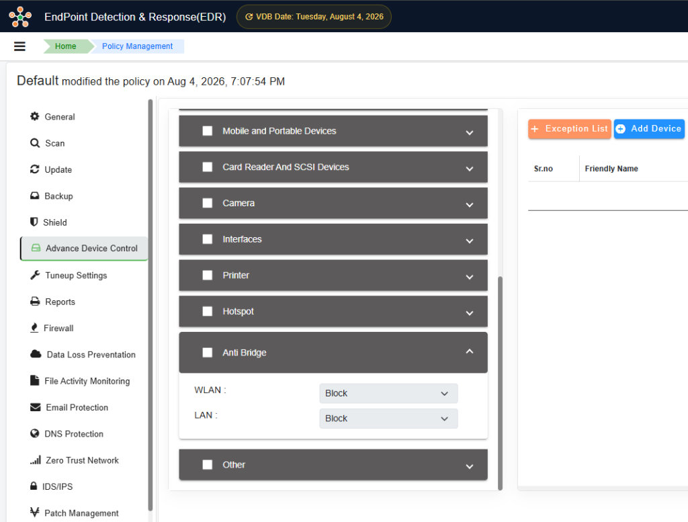Click the Firewall flame icon
688x522 pixels.
point(34,328)
